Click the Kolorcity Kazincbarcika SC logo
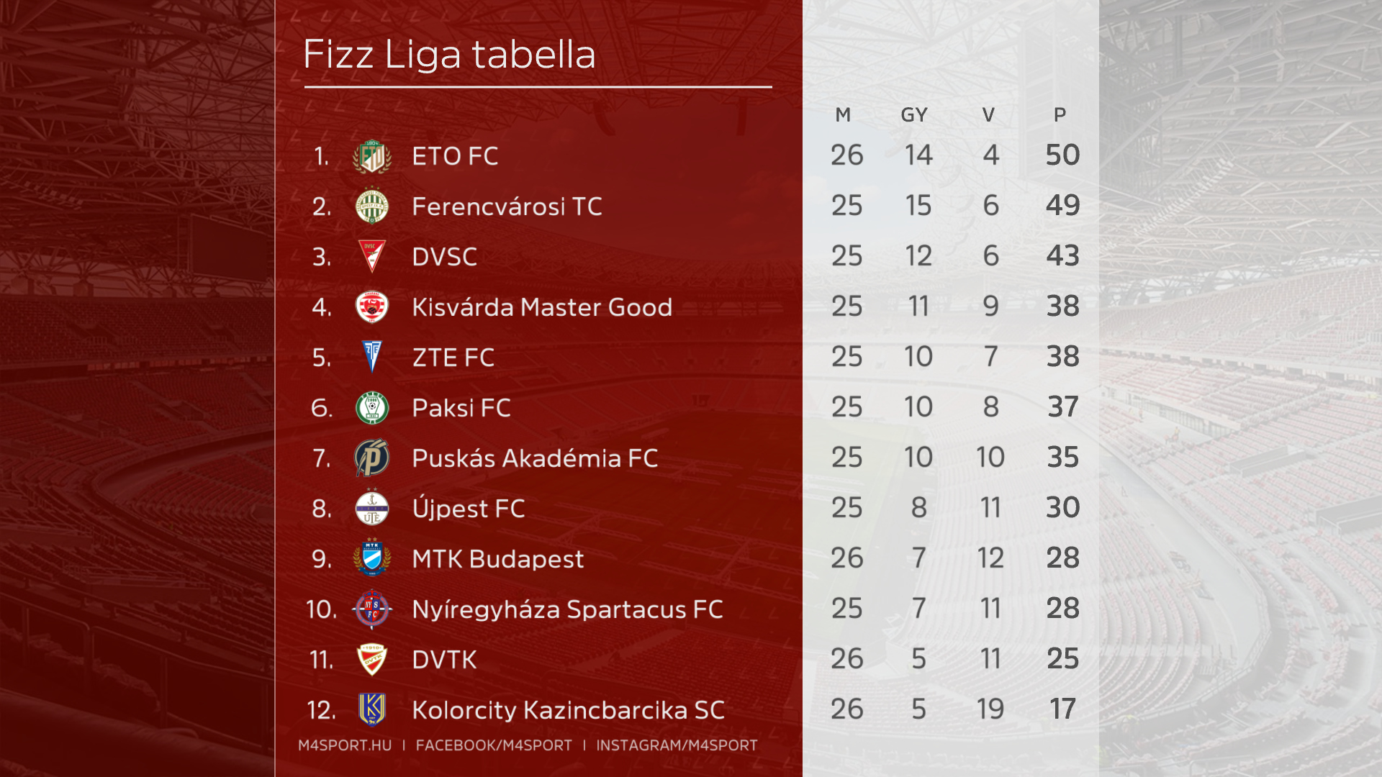The width and height of the screenshot is (1382, 777). (x=372, y=709)
